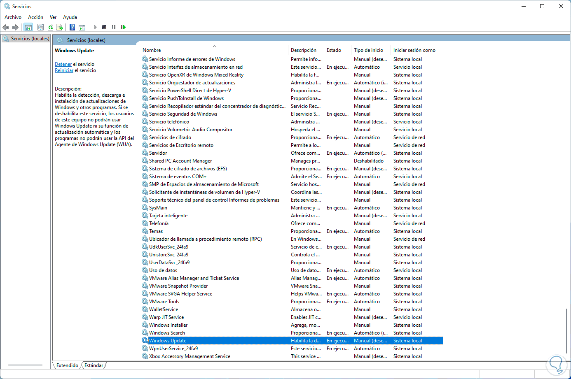Open the Ver menu

point(53,17)
